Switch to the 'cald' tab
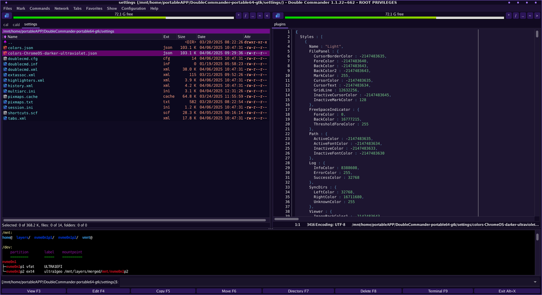 pos(16,25)
